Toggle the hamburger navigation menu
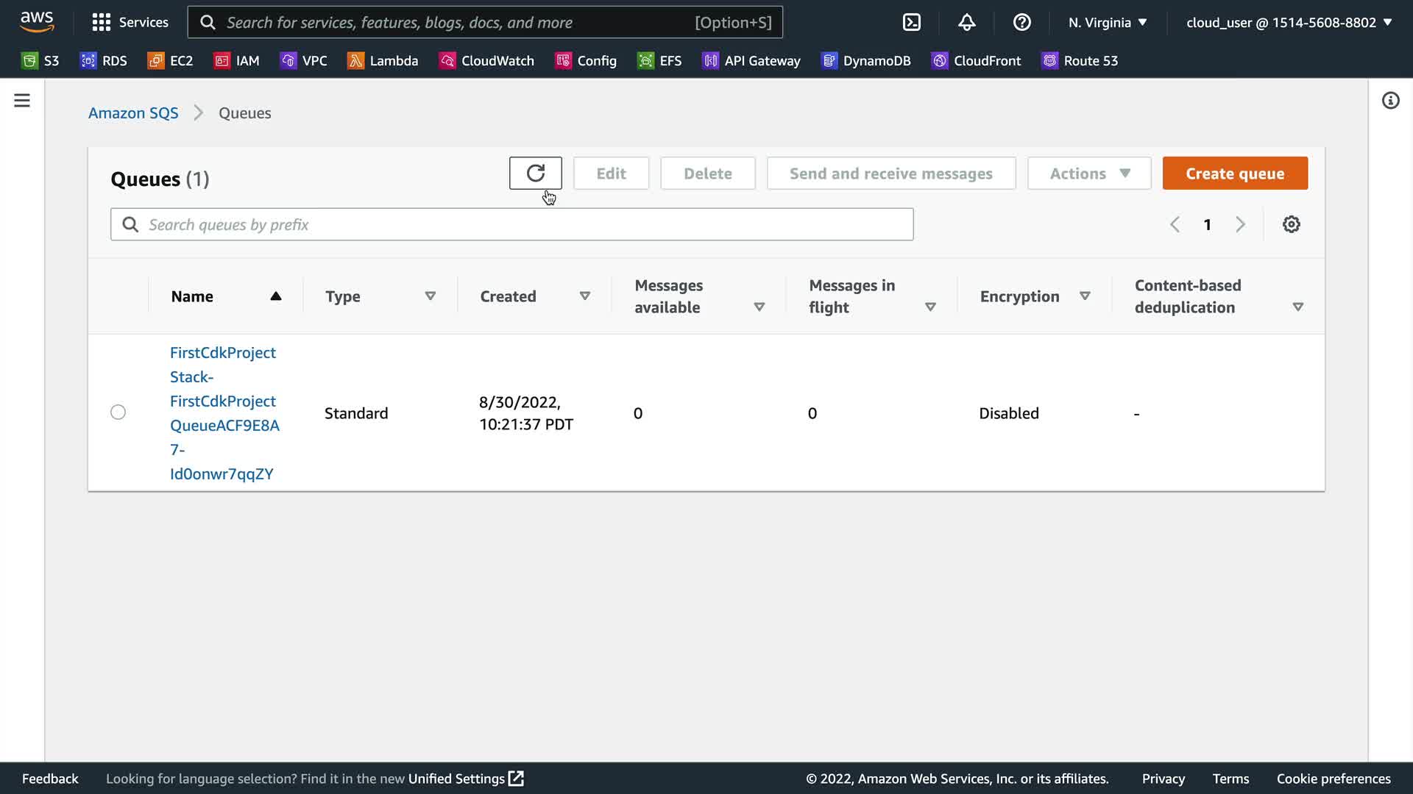This screenshot has height=794, width=1413. (22, 101)
